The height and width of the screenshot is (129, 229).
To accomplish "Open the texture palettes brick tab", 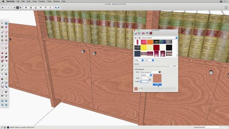I will tap(151, 33).
